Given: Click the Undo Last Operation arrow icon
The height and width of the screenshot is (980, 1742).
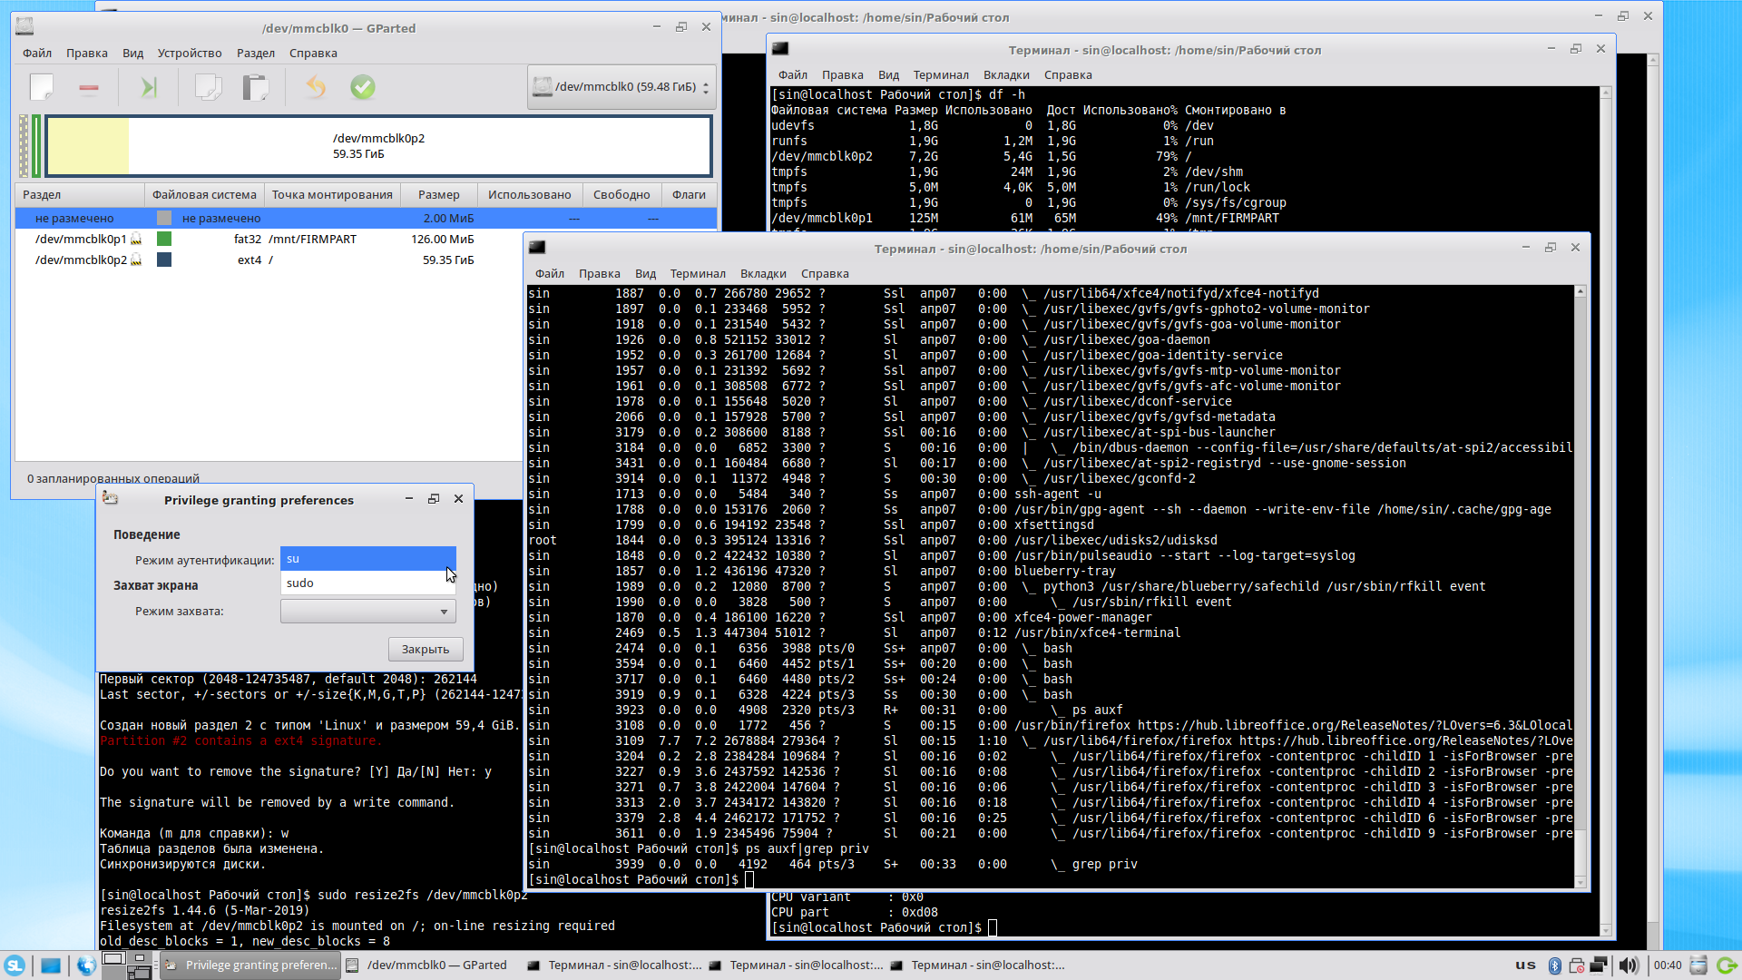Looking at the screenshot, I should coord(316,87).
